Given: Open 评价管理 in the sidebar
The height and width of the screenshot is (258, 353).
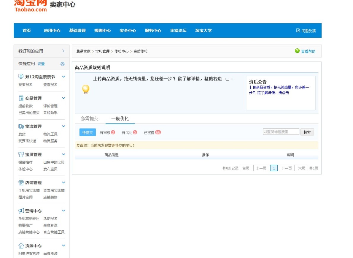Looking at the screenshot, I should [x=50, y=106].
